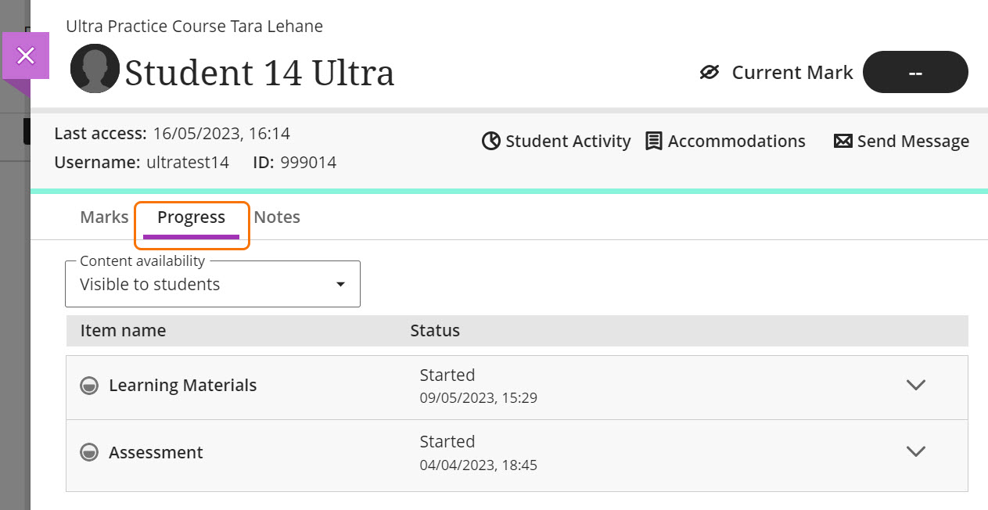
Task: Click the student profile avatar
Action: click(95, 69)
